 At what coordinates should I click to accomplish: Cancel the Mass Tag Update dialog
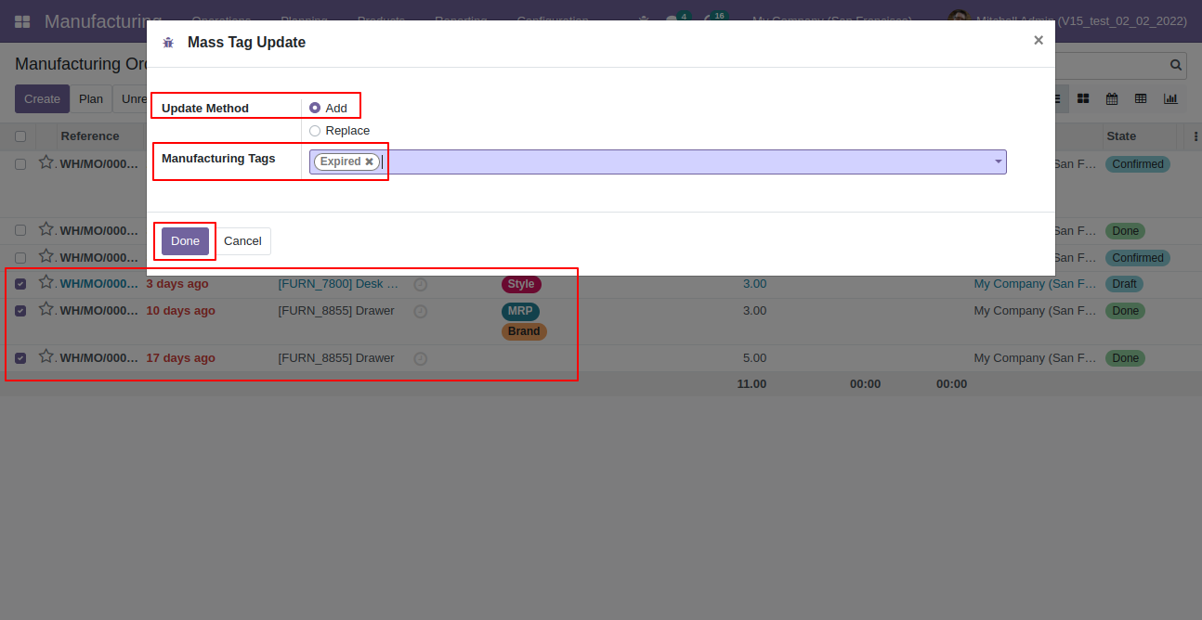point(242,241)
